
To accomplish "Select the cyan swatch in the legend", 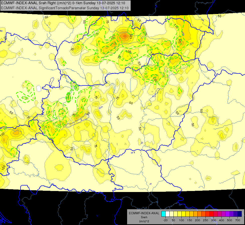I will (x=163, y=214).
